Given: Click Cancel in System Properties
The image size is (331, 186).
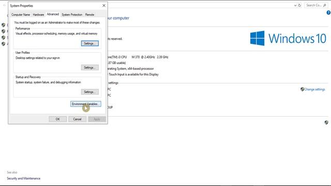Looking at the screenshot, I should tap(77, 119).
